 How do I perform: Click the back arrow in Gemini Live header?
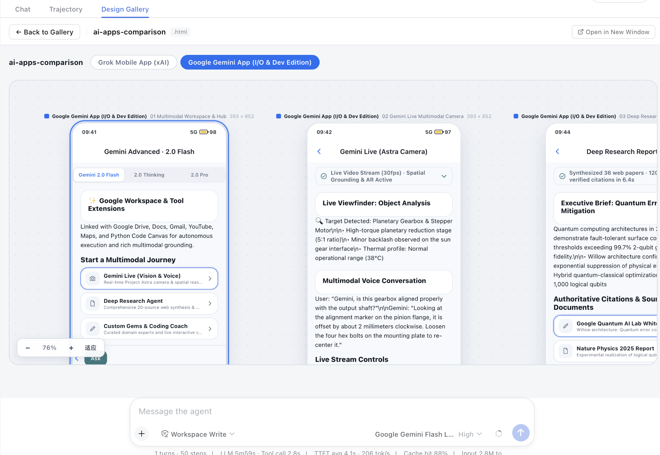(319, 152)
